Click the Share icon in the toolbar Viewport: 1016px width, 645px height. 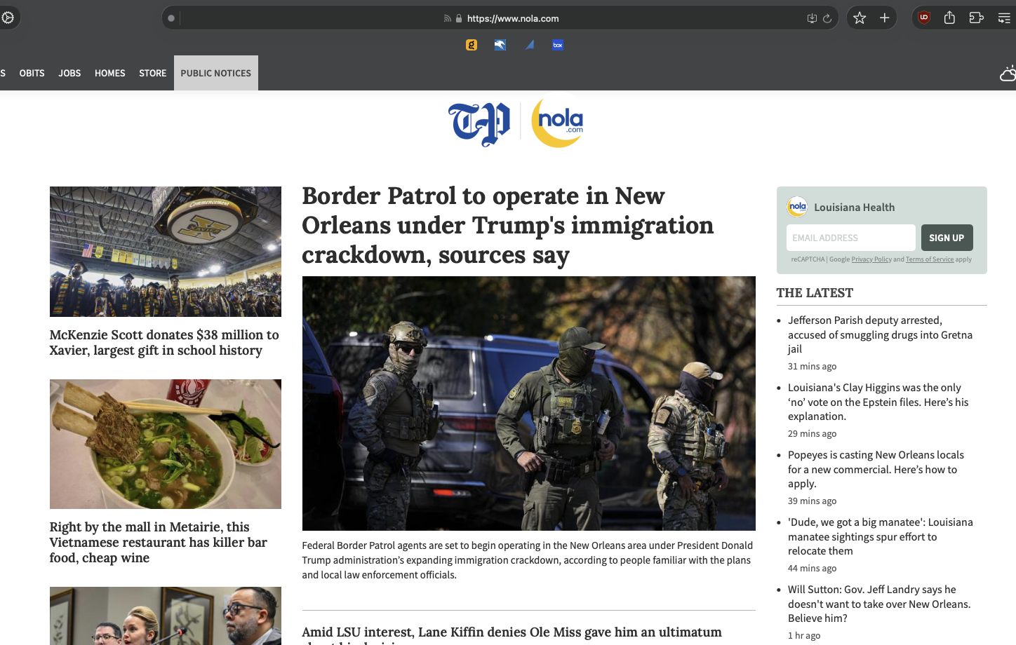949,18
